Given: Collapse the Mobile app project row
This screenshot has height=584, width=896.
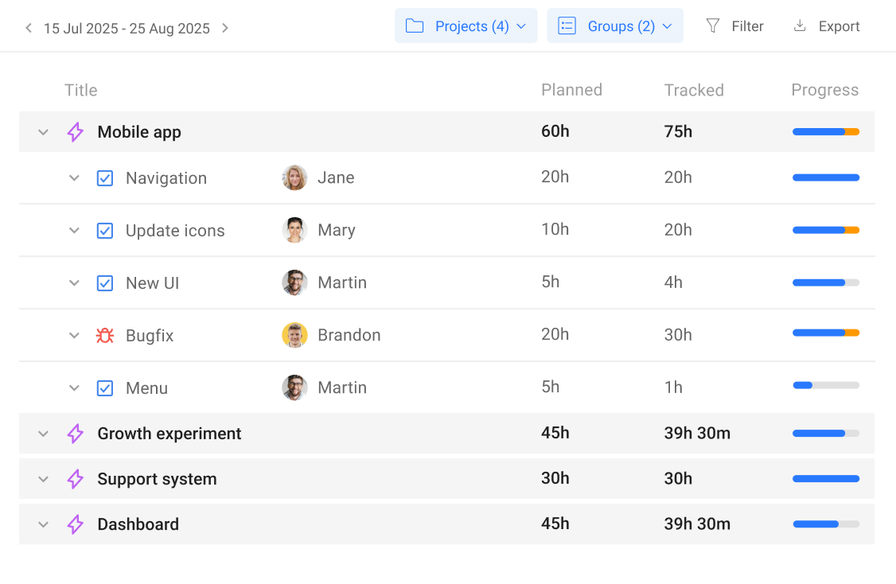Looking at the screenshot, I should pyautogui.click(x=44, y=132).
